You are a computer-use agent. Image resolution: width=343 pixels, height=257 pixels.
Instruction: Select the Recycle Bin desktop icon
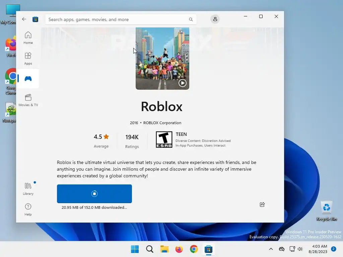326,211
